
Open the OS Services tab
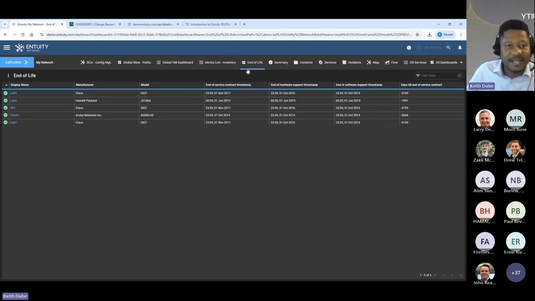pyautogui.click(x=415, y=62)
